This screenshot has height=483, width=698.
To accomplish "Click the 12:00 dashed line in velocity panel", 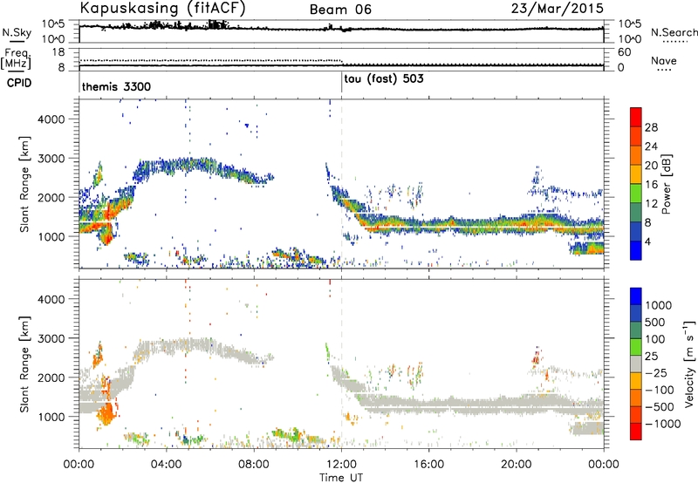I will [x=341, y=364].
